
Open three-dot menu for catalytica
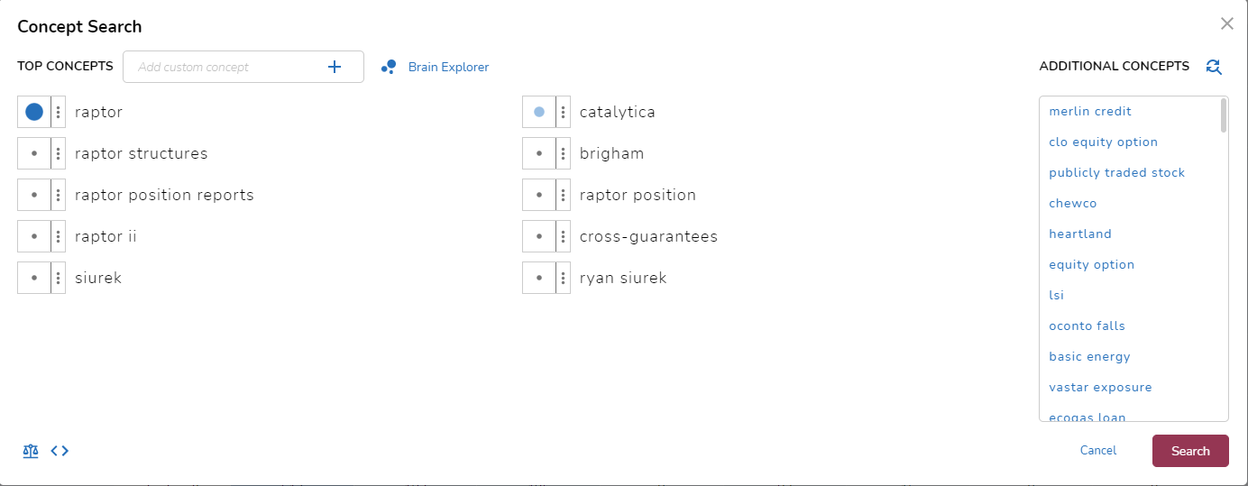[x=564, y=113]
